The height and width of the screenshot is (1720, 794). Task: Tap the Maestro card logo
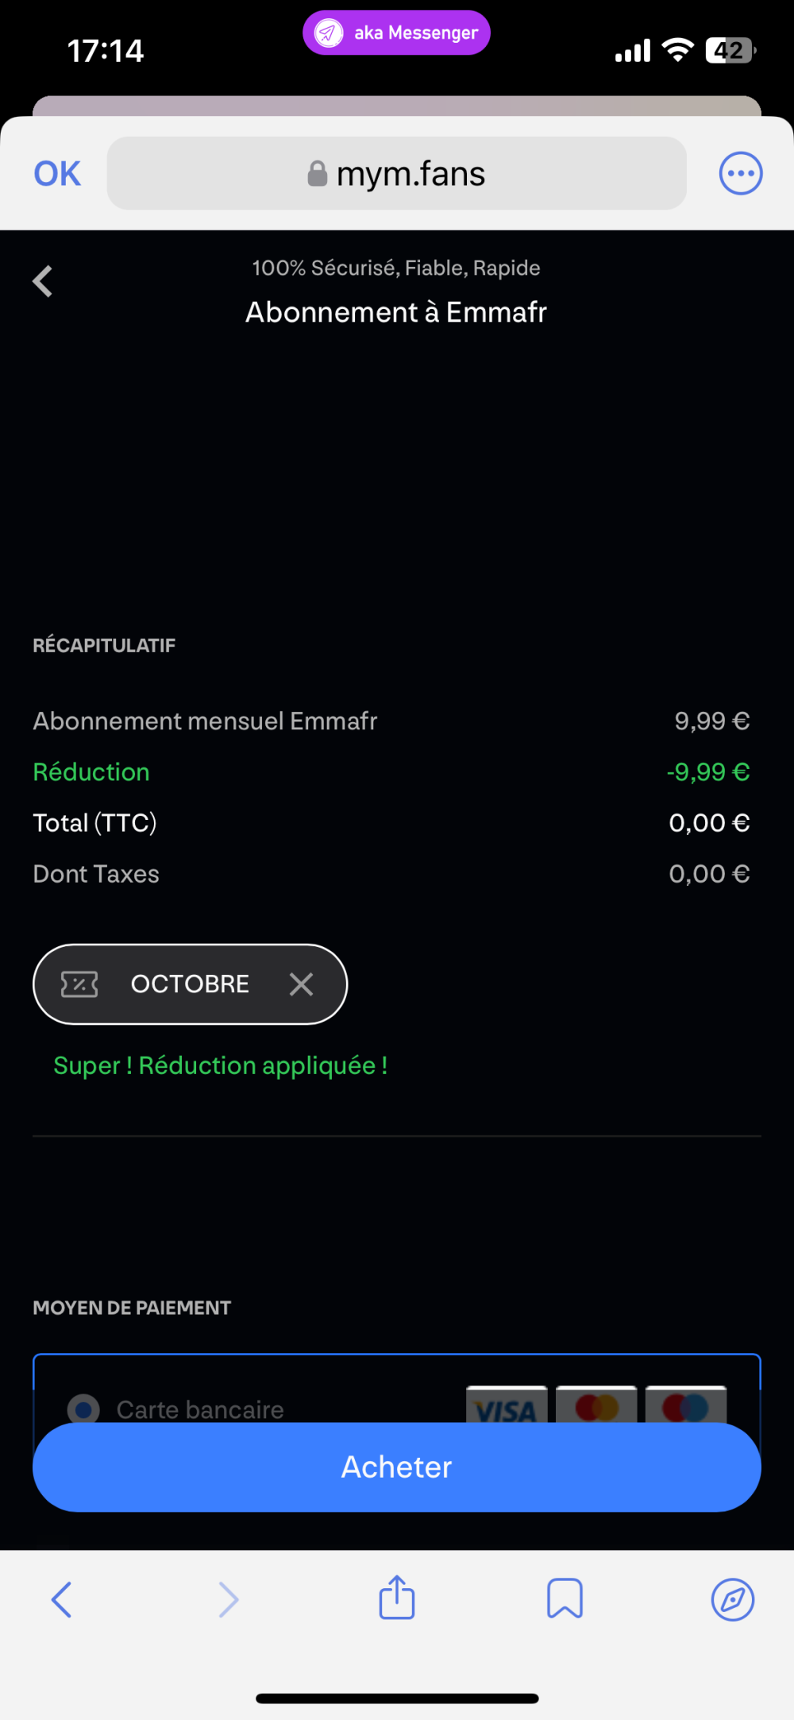point(686,1405)
